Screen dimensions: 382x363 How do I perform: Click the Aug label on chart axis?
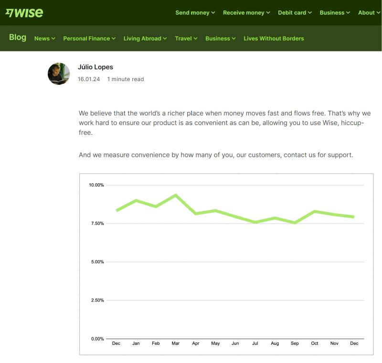point(275,343)
